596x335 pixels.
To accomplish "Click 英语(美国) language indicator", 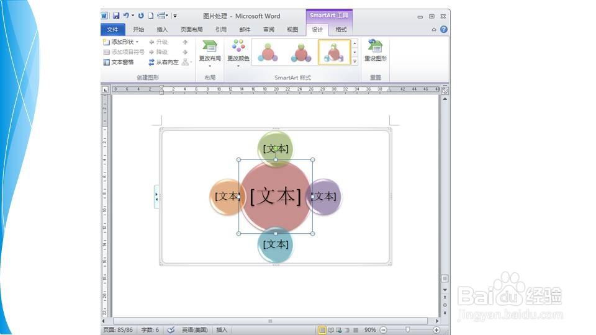I will point(194,329).
